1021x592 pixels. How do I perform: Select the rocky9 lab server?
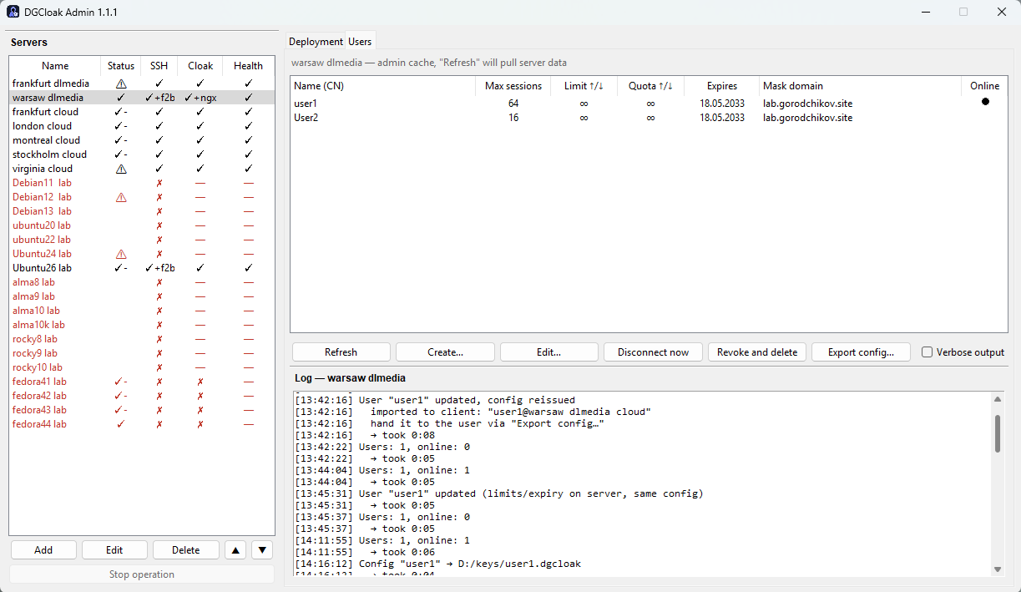click(x=142, y=353)
